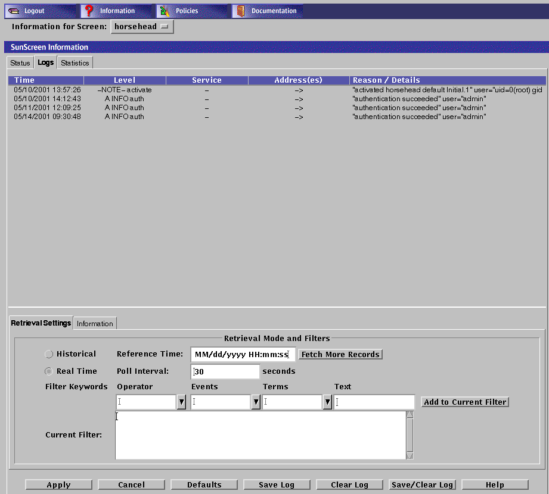Screen dimensions: 549x494
Task: Click the Help button
Action: (x=495, y=485)
